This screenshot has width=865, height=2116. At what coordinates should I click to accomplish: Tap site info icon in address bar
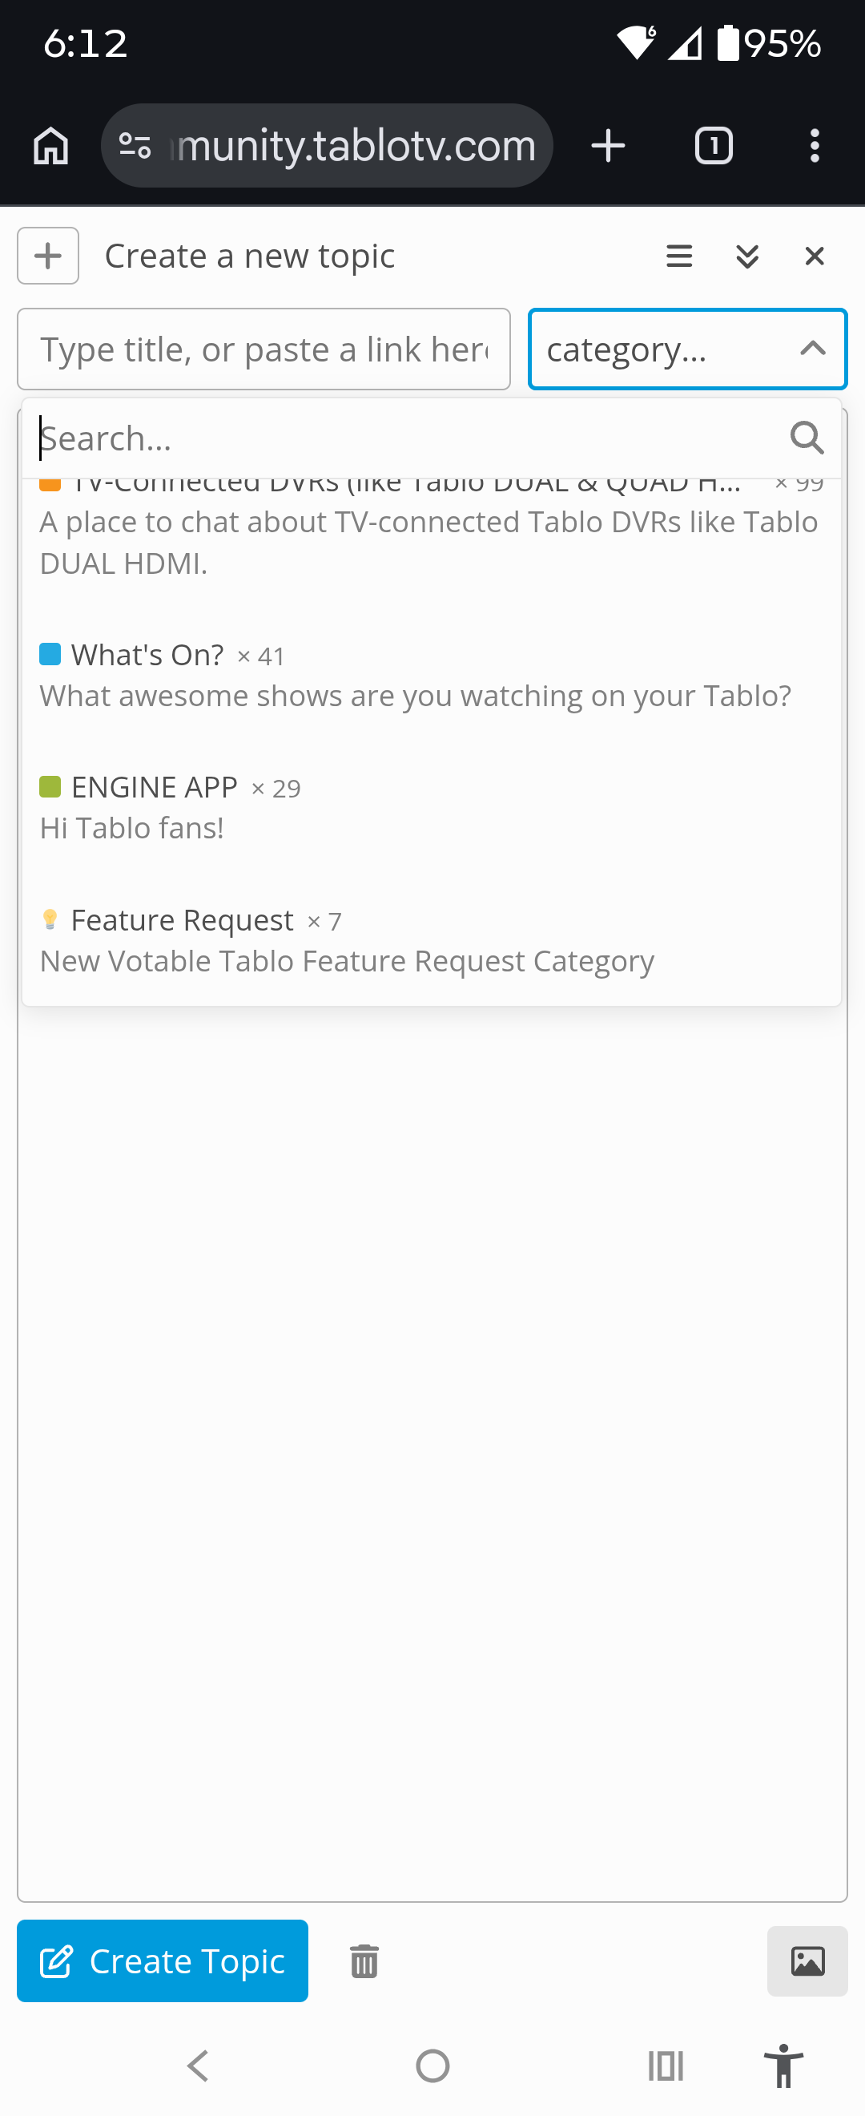click(135, 146)
